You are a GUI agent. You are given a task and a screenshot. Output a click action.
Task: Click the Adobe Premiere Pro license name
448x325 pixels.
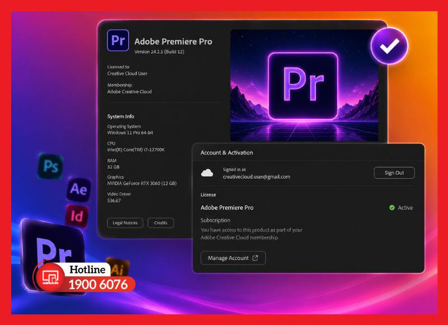pos(227,207)
